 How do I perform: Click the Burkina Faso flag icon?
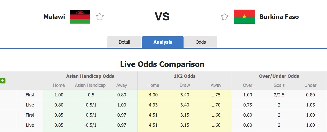[244, 17]
